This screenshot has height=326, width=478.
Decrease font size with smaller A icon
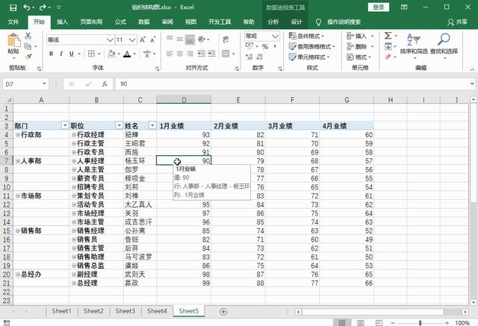[152, 40]
